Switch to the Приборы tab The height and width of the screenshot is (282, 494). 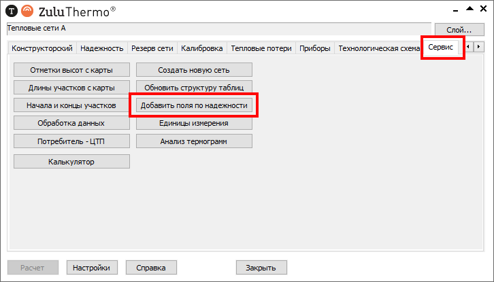tap(315, 48)
